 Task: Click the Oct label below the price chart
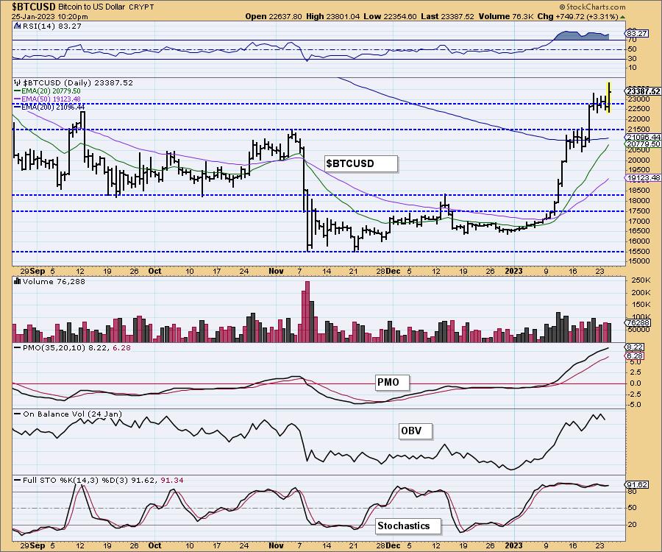155,271
